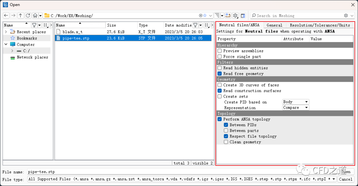This screenshot has width=358, height=186.
Task: Click Cancel button
Action: [346, 179]
